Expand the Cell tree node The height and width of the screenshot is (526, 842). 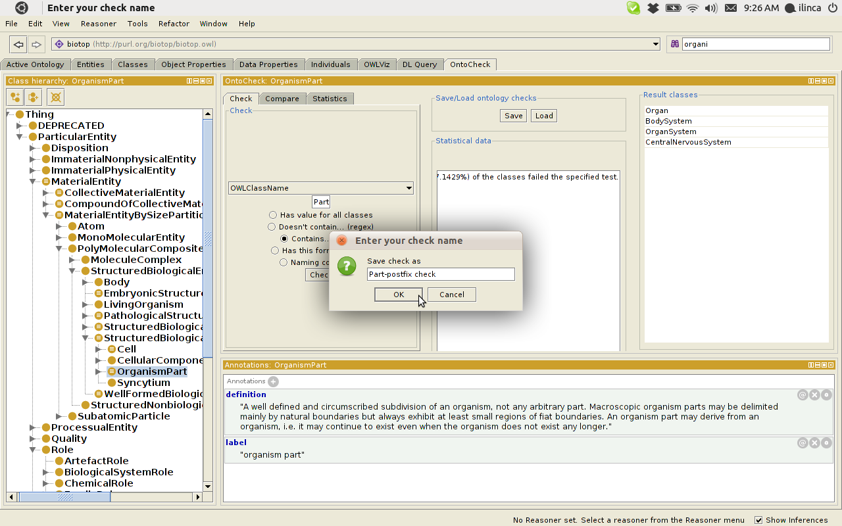(99, 349)
